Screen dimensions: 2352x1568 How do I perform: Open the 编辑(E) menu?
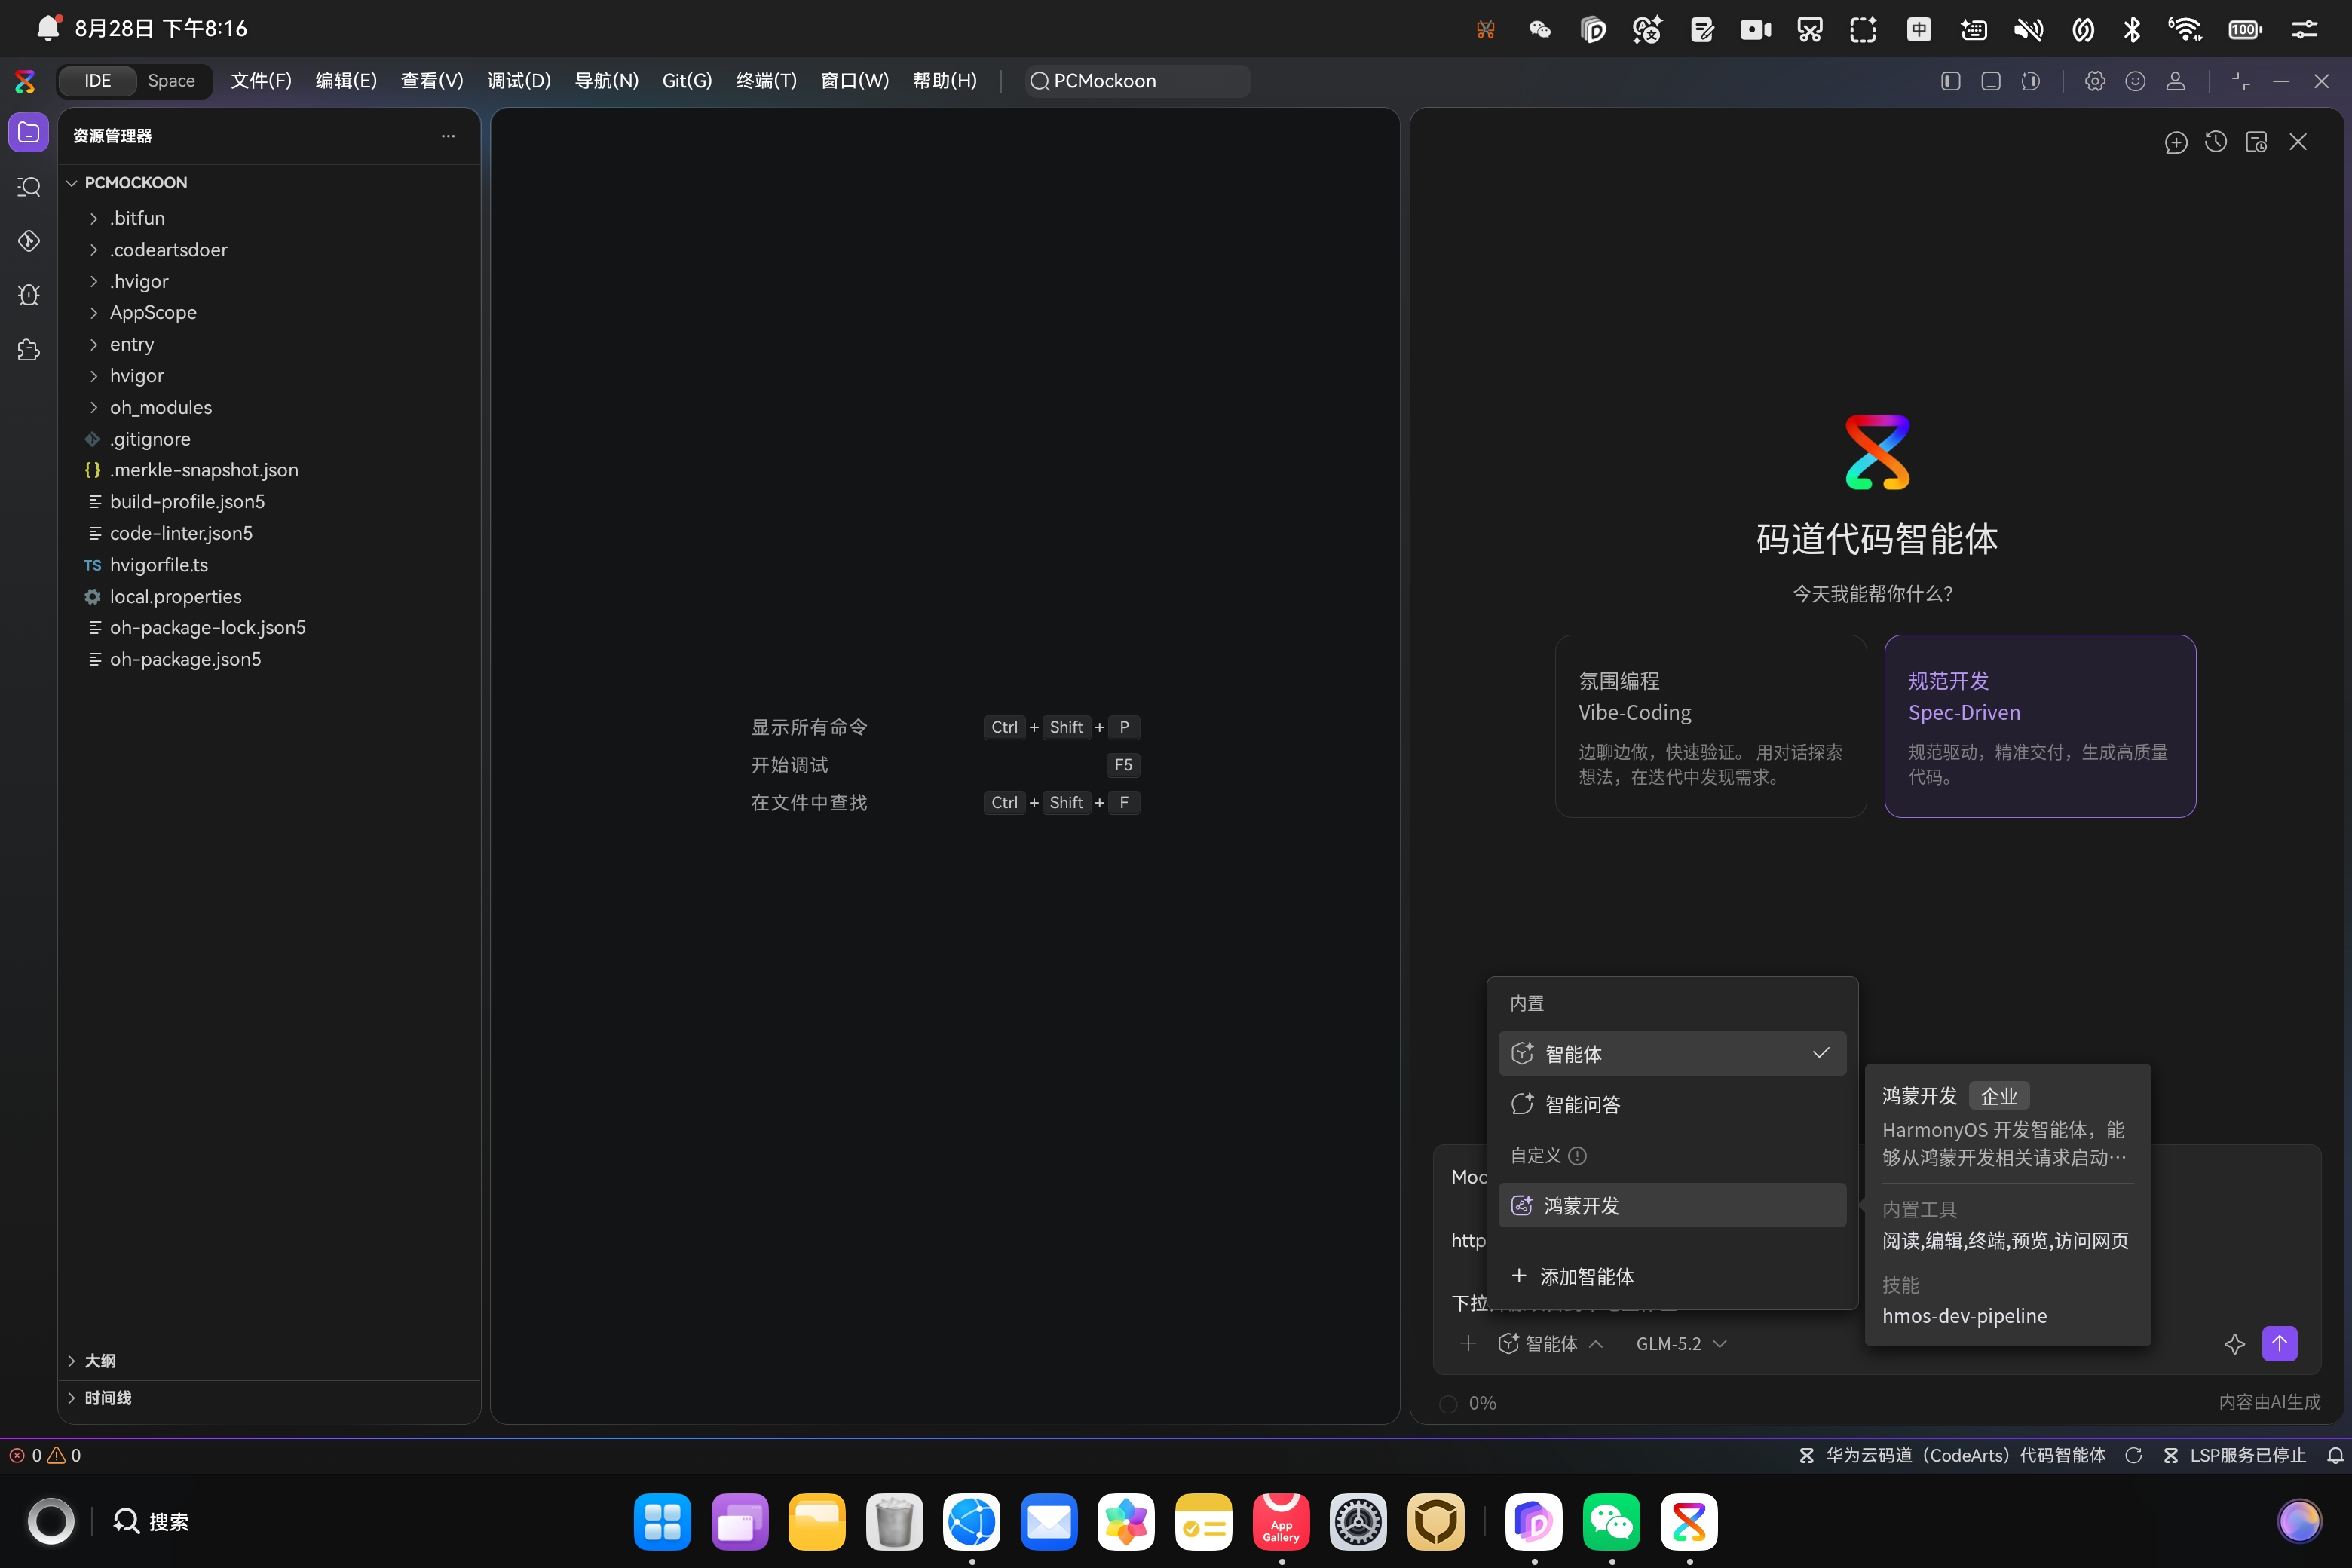pyautogui.click(x=346, y=81)
